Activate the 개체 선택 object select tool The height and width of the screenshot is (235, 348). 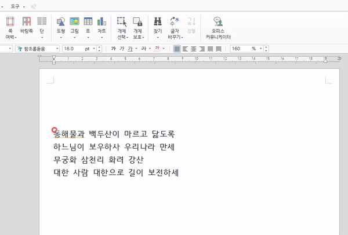point(122,22)
